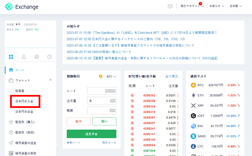Open the BTC currency selector dropdown

click(111, 77)
